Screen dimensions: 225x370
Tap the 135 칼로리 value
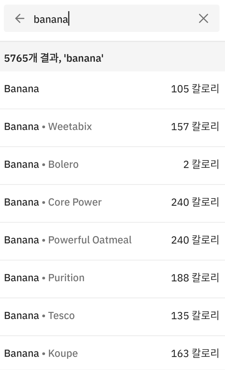(x=195, y=316)
